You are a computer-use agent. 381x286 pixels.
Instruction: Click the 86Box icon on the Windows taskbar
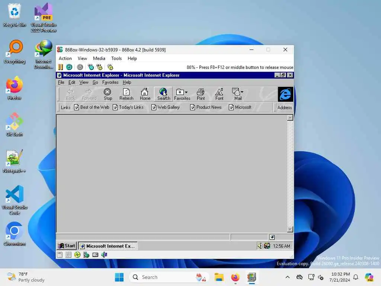[252, 277]
